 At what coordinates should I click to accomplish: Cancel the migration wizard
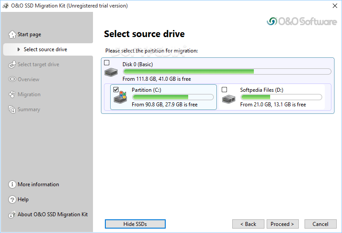tap(320, 224)
